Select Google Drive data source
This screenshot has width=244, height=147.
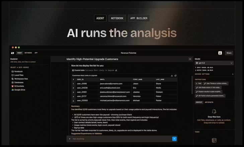click(18, 90)
